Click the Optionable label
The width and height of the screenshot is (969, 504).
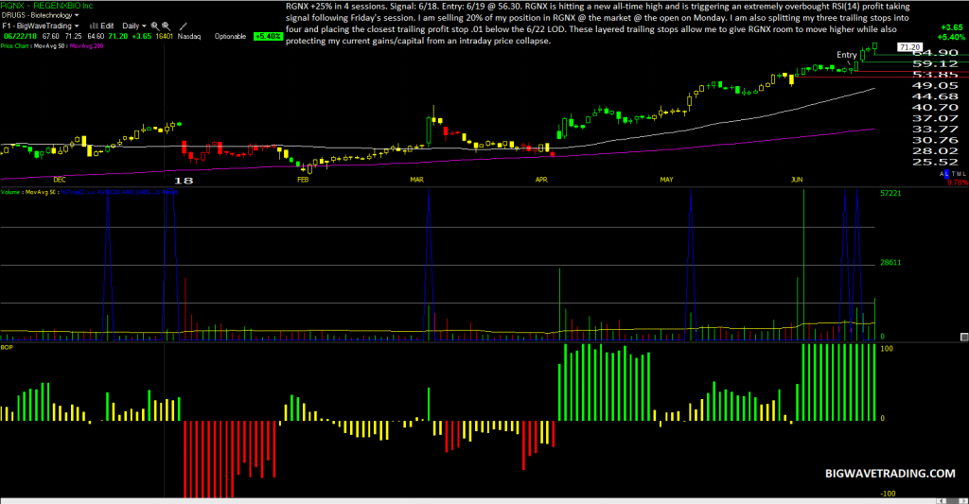coord(230,37)
